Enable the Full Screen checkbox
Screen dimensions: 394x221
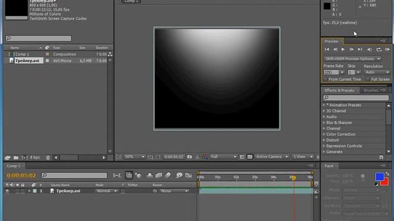[368, 79]
